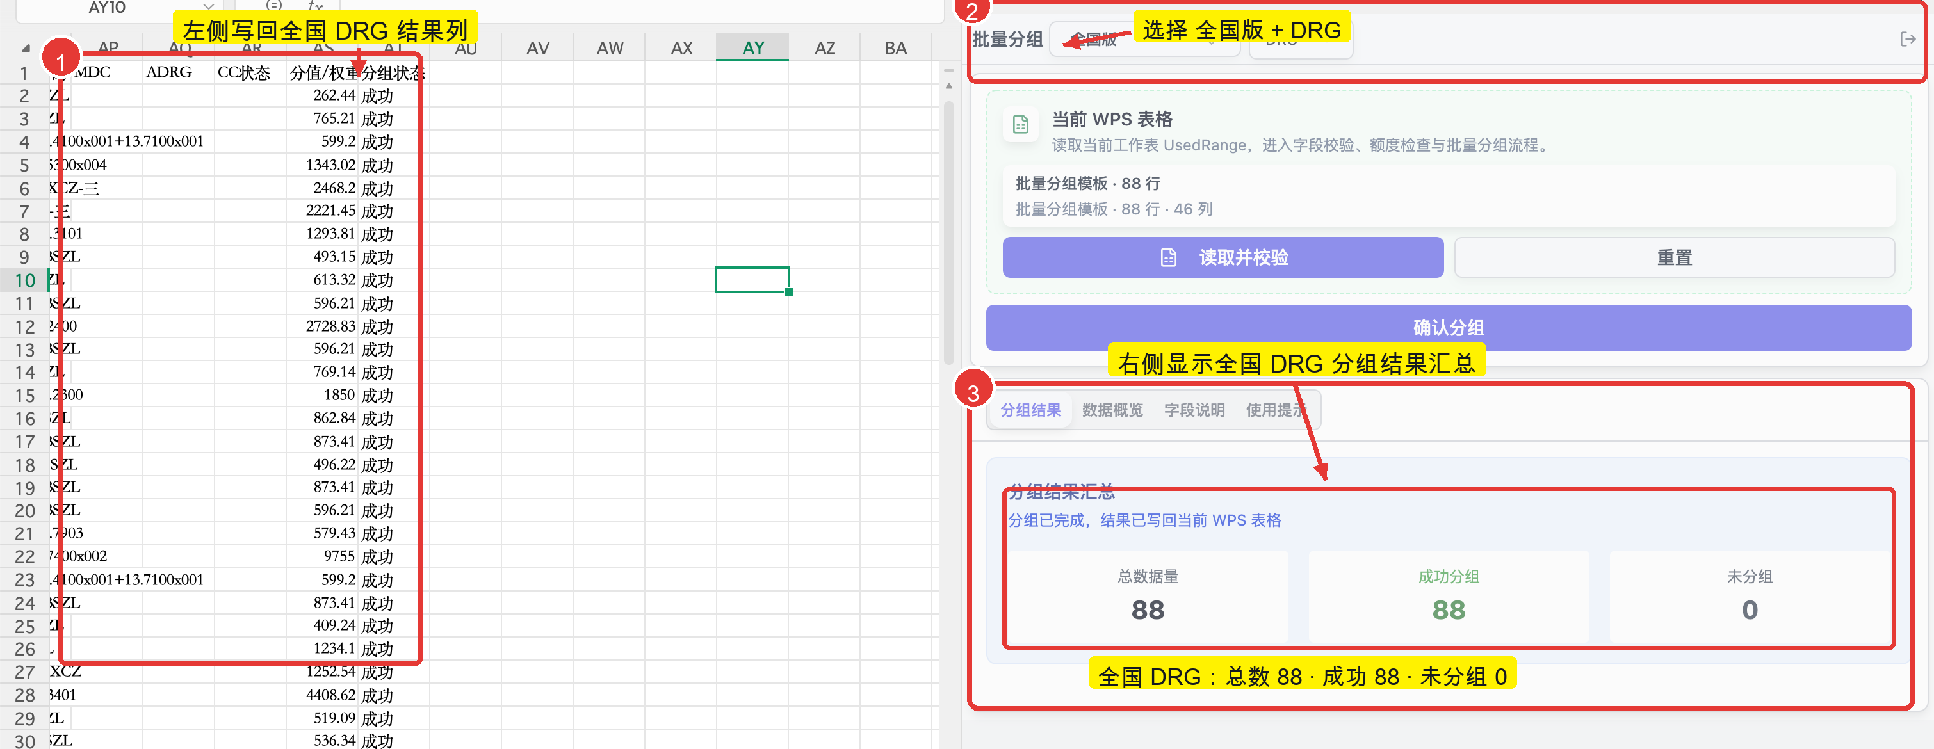This screenshot has height=749, width=1934.
Task: Click the cell with value 262.44
Action: coord(322,95)
